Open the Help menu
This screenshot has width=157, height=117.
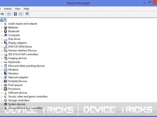point(26,9)
